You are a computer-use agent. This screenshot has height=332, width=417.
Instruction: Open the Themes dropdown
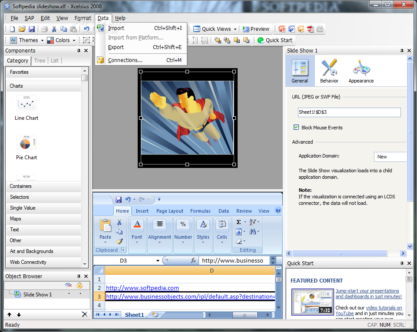click(x=26, y=40)
